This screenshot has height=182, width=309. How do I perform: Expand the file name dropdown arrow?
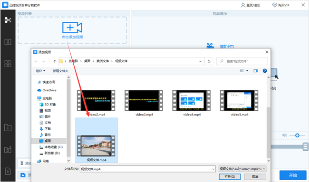coord(213,169)
